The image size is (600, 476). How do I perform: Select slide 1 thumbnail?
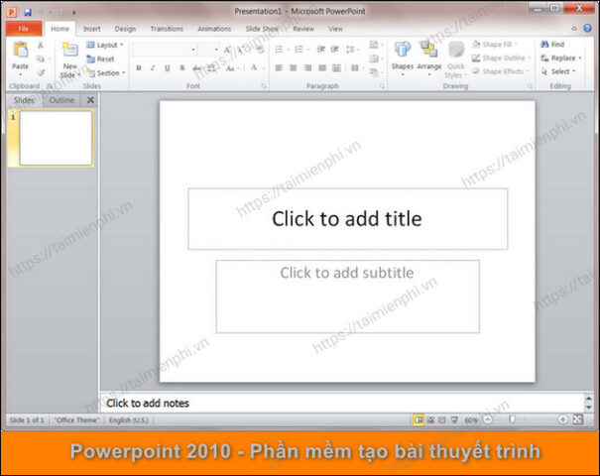56,139
